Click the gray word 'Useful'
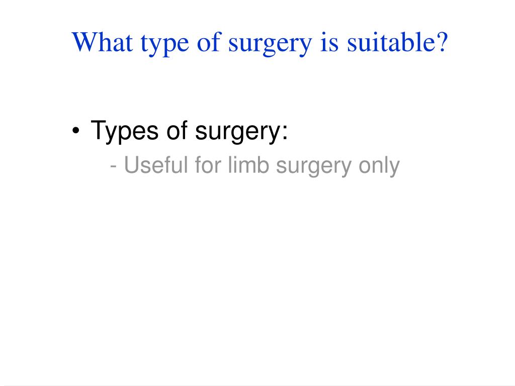Screen dimensions: 515x386 pyautogui.click(x=156, y=164)
